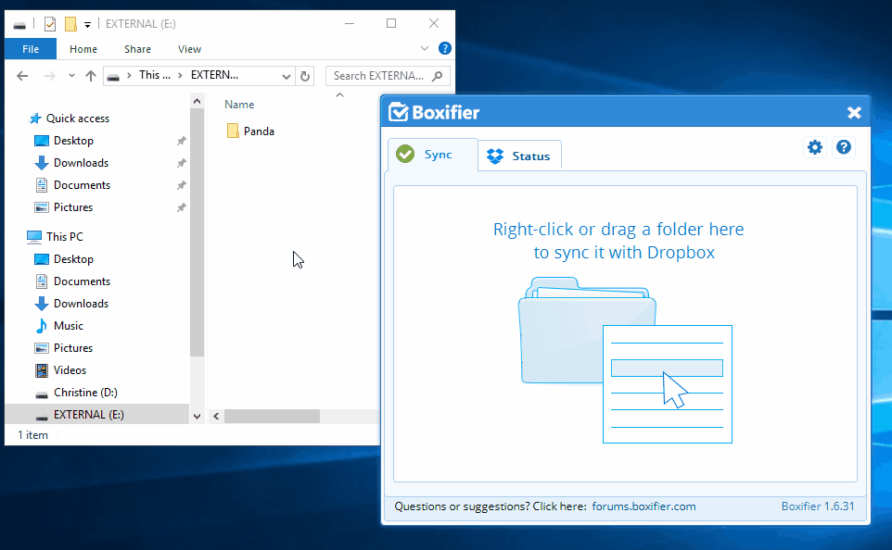Open the Share ribbon tab
The image size is (892, 550).
tap(137, 49)
